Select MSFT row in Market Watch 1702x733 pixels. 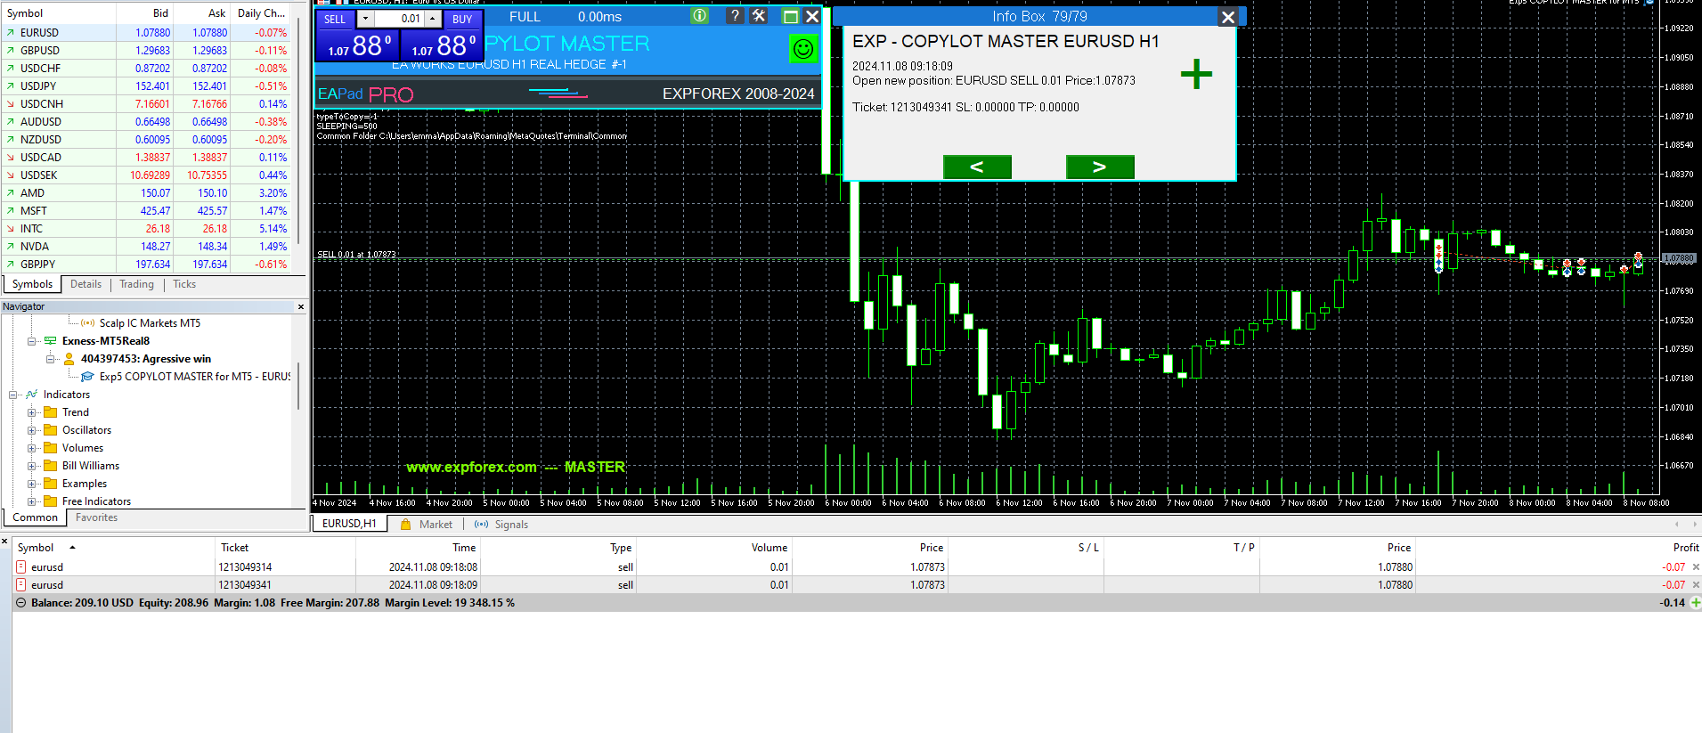point(147,211)
